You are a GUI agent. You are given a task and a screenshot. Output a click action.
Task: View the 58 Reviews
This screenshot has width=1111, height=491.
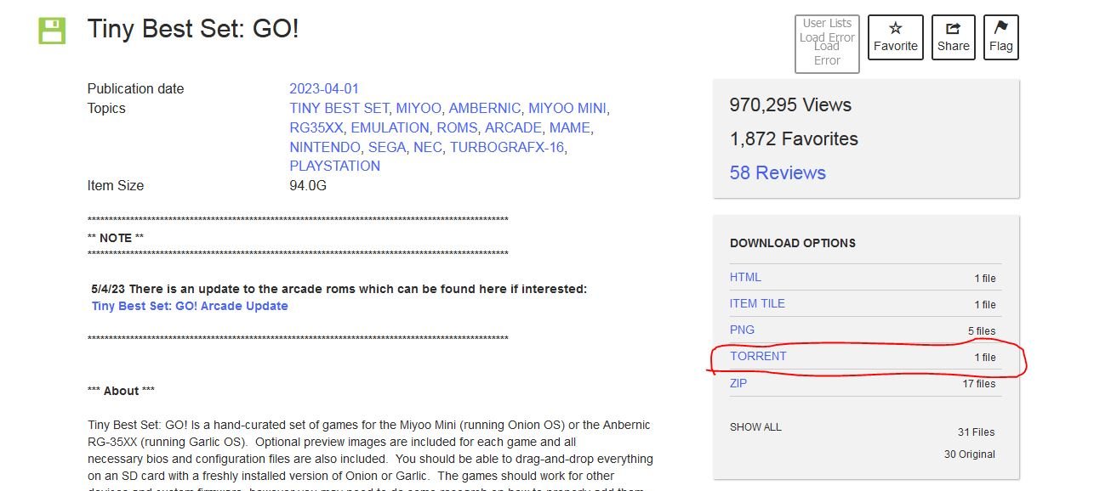(778, 172)
